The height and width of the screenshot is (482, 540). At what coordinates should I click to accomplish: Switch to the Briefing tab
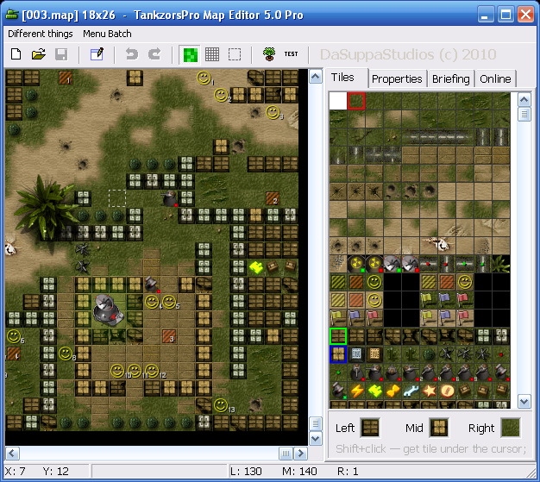point(451,78)
